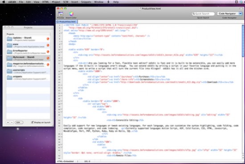
Task: Collapse the fold arrow at line 27
Action: tap(61, 101)
